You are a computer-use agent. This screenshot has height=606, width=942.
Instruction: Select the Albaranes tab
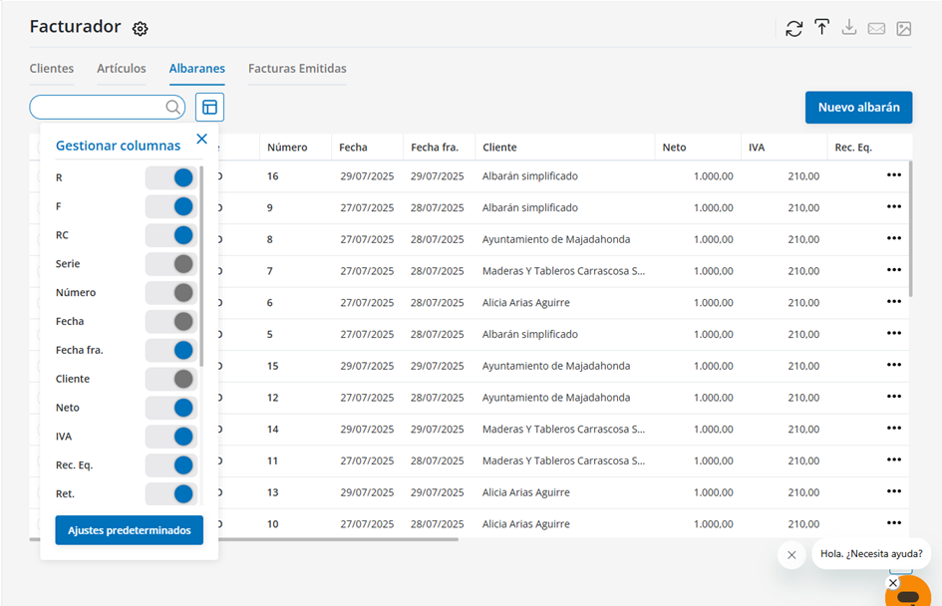tap(197, 69)
